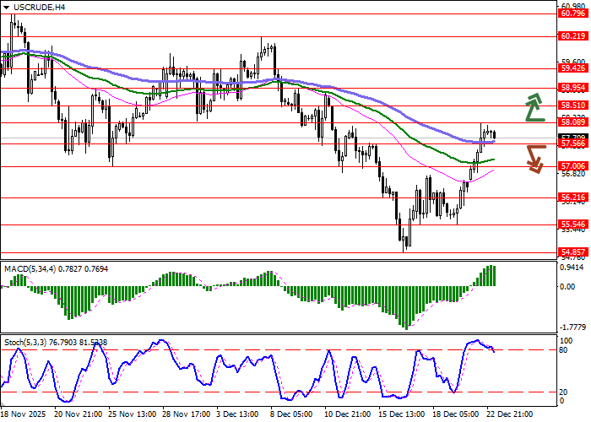
Task: Click the 25 Nov 13:00 time axis label
Action: click(133, 414)
